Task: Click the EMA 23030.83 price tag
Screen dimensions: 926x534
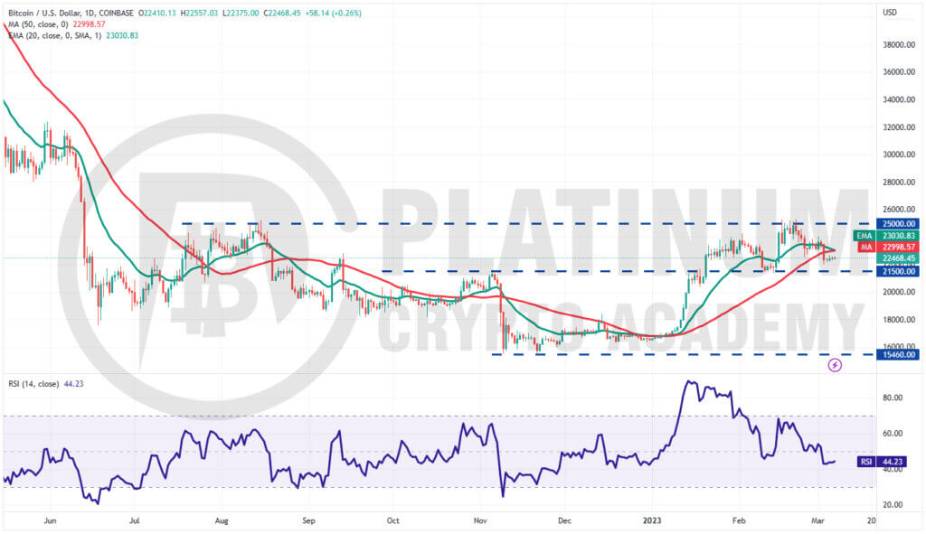Action: (x=886, y=236)
